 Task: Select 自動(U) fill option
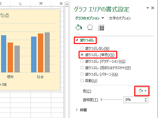point(88,81)
